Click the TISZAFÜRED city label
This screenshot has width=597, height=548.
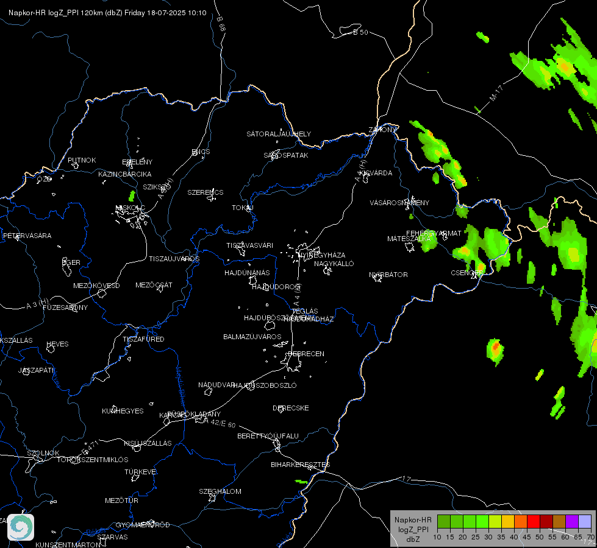(143, 339)
